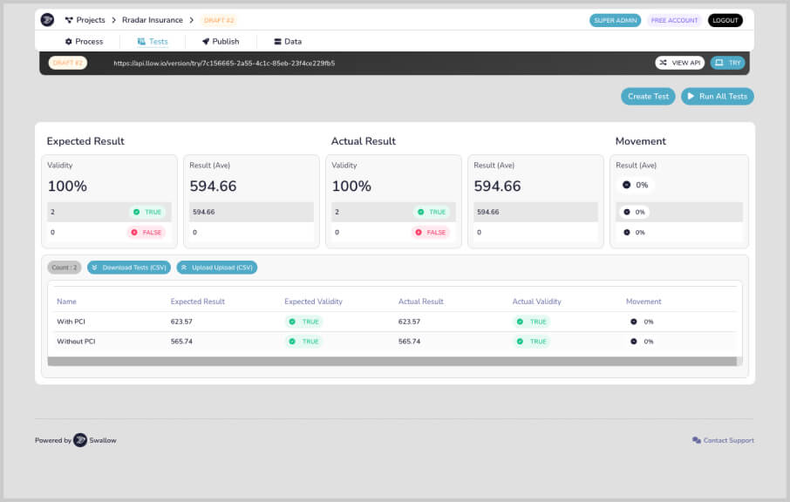Click the Count : 2 badge
This screenshot has height=502, width=790.
coord(65,268)
